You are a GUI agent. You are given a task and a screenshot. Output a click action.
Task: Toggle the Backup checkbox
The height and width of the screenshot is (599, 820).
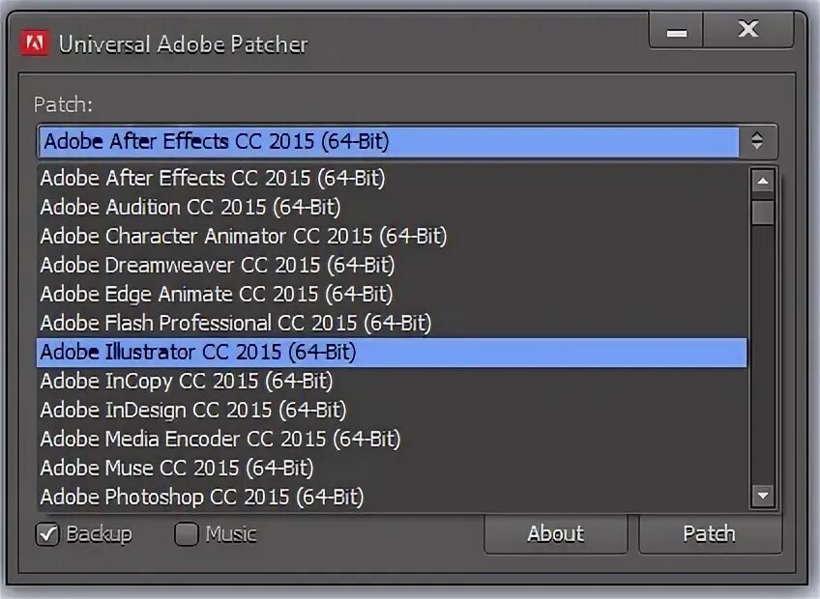coord(47,534)
